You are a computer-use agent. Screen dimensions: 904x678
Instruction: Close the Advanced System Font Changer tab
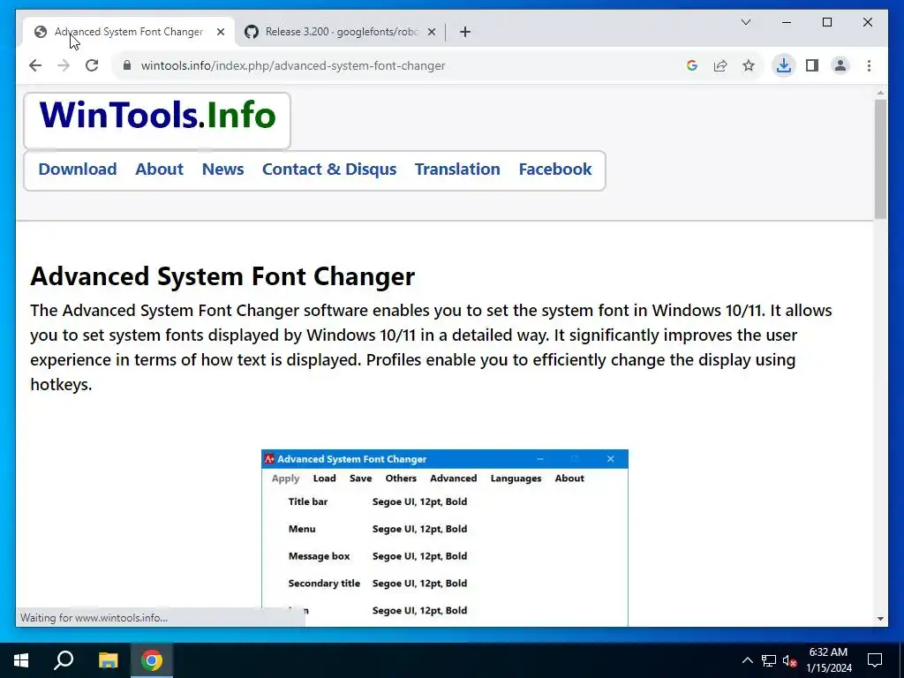tap(220, 32)
